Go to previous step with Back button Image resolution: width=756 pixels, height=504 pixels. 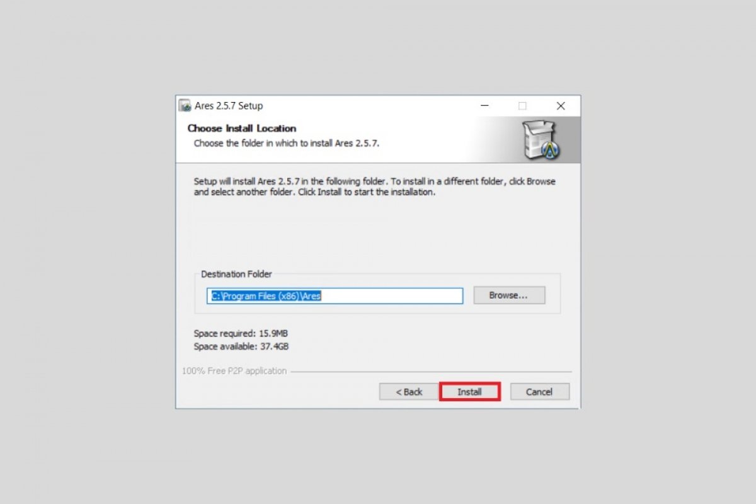409,392
